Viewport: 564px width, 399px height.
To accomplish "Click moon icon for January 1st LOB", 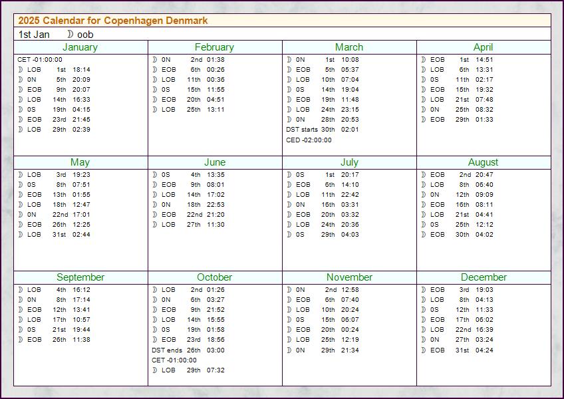I will [21, 69].
